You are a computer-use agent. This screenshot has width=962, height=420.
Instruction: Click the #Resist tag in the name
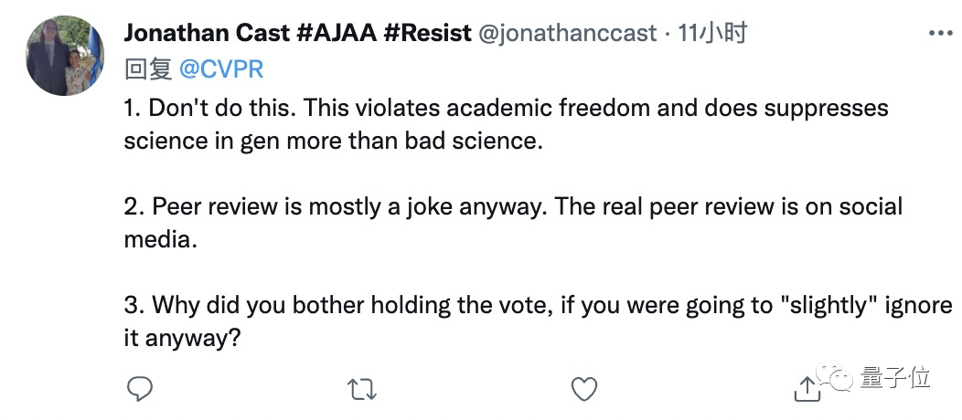[x=425, y=34]
